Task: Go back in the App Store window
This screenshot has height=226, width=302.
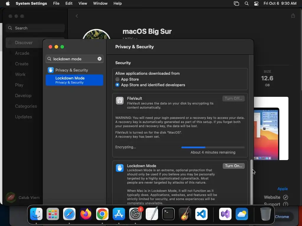Action: coord(77,16)
